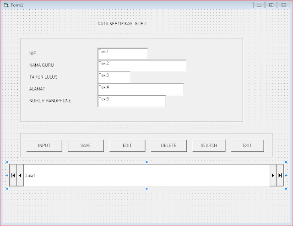Select the Text3 TAHUN LULUS field
This screenshot has height=226, width=293.
click(114, 77)
